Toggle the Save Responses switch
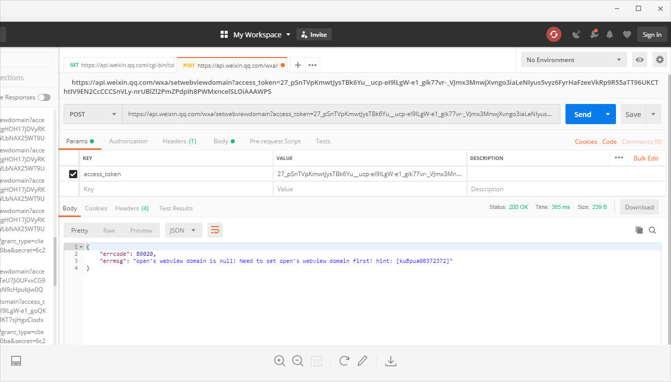The width and height of the screenshot is (671, 382). point(44,97)
